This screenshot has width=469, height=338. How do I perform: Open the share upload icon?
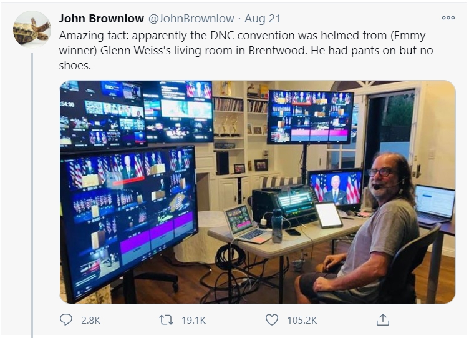tap(382, 320)
